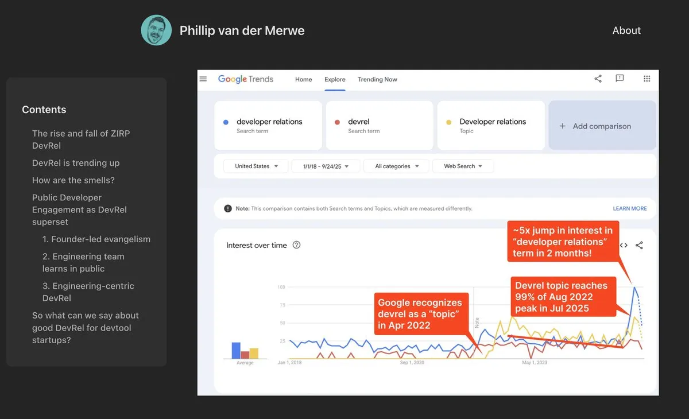Click the blue developer relations search term dot
Image resolution: width=689 pixels, height=419 pixels.
[226, 122]
